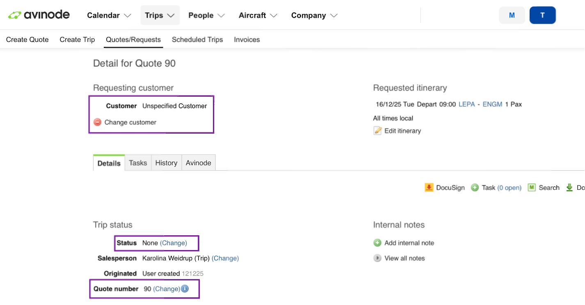Open the Company dropdown menu

coord(314,15)
